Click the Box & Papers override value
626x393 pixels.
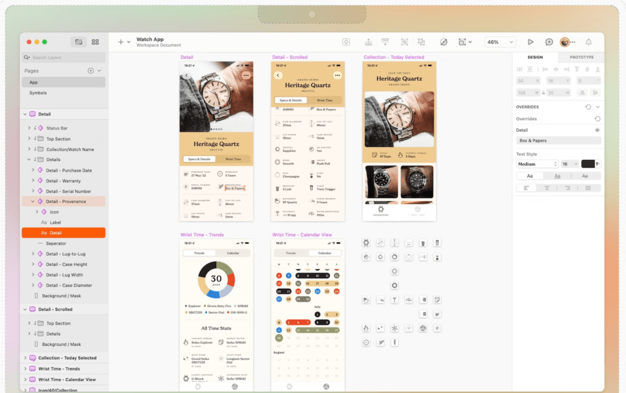tap(558, 140)
